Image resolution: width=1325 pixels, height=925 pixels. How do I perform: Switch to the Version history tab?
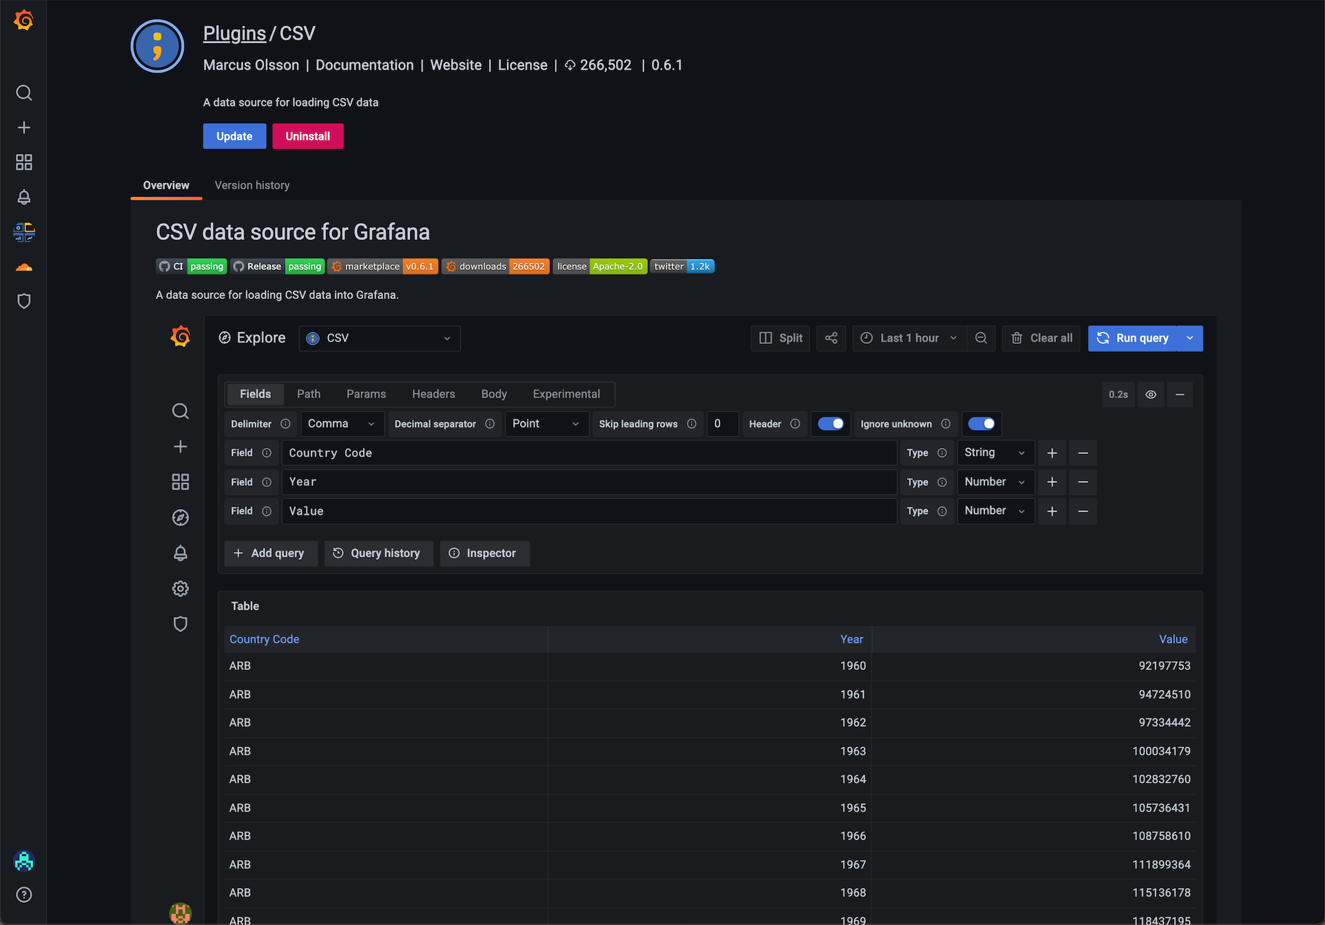click(252, 186)
